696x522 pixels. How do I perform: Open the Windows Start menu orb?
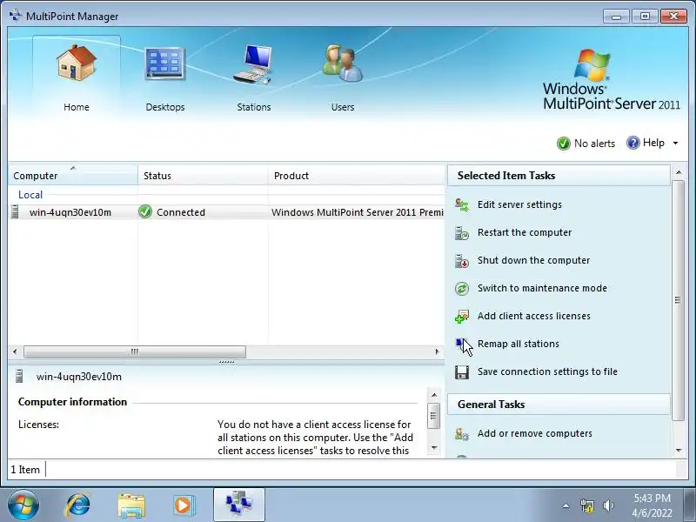(x=23, y=505)
